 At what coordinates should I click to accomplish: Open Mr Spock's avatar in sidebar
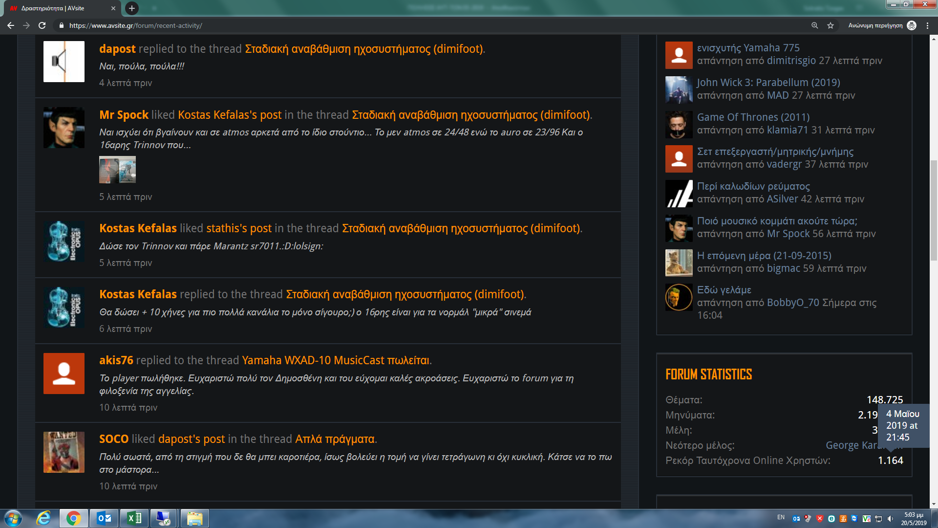(679, 228)
